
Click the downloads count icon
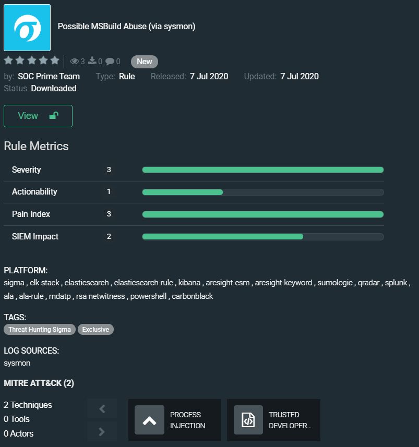point(92,62)
